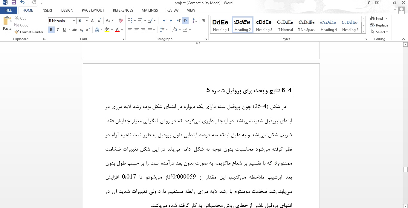Set right-to-left text direction
408x208 pixels.
pos(185,21)
